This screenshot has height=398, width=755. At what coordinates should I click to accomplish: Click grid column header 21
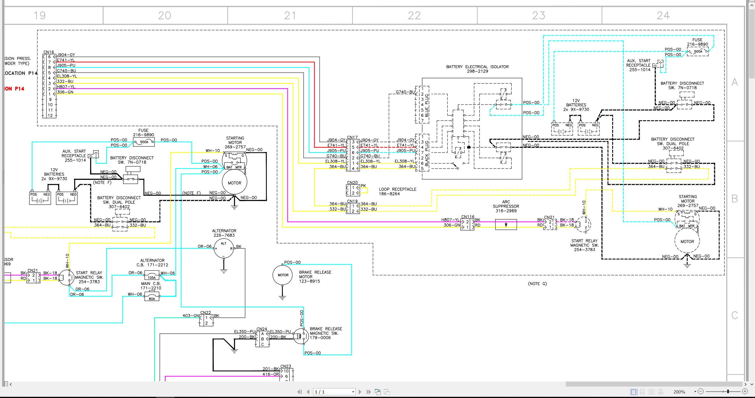290,16
